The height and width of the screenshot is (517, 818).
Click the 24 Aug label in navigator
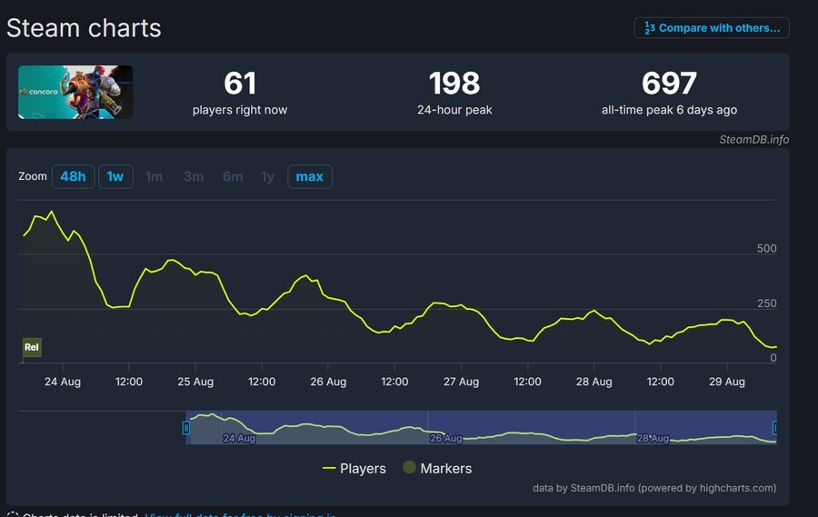click(x=239, y=438)
